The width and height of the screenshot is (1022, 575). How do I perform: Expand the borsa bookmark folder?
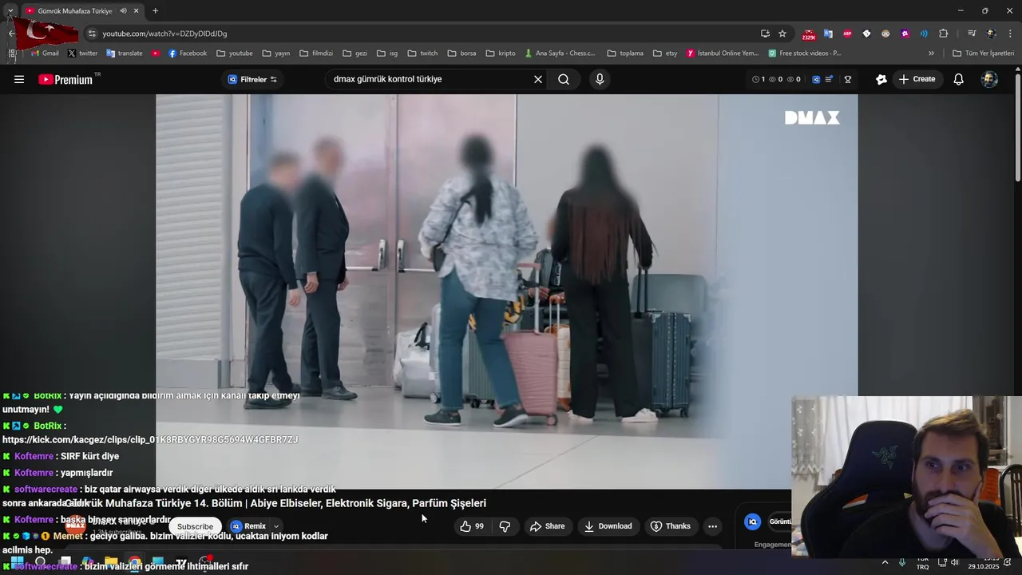[x=461, y=54]
